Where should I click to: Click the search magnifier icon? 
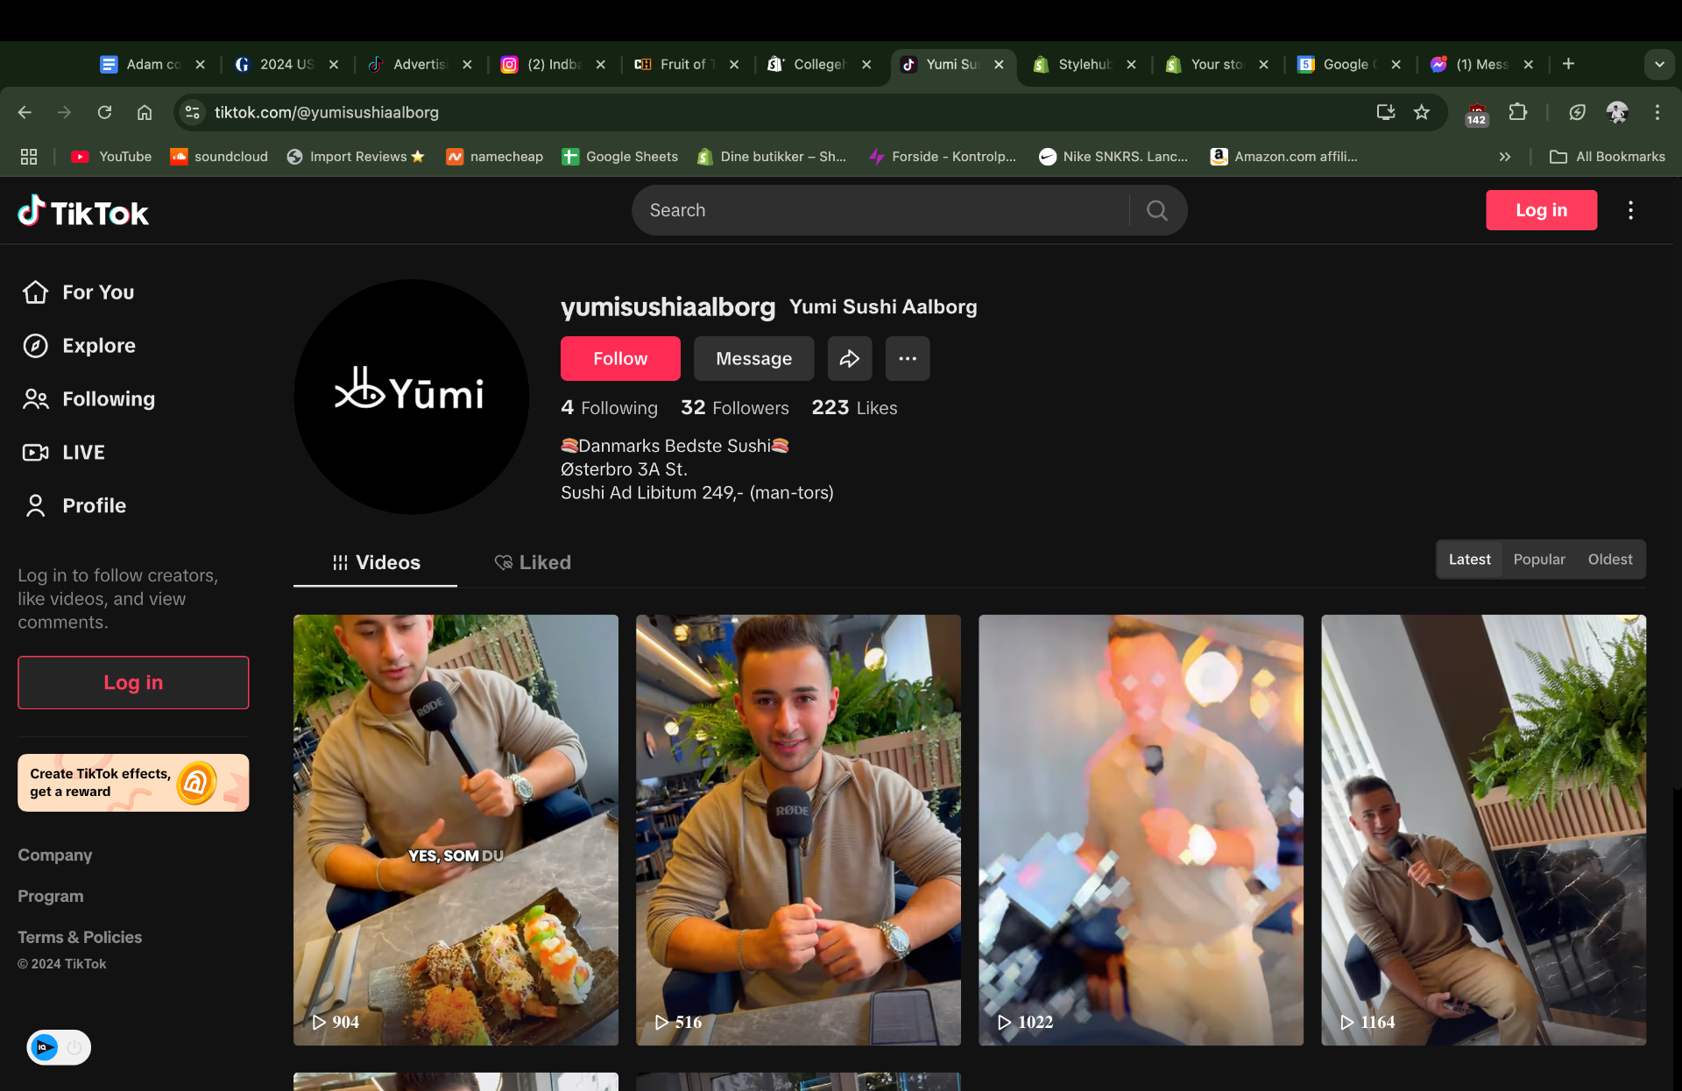[x=1156, y=210]
